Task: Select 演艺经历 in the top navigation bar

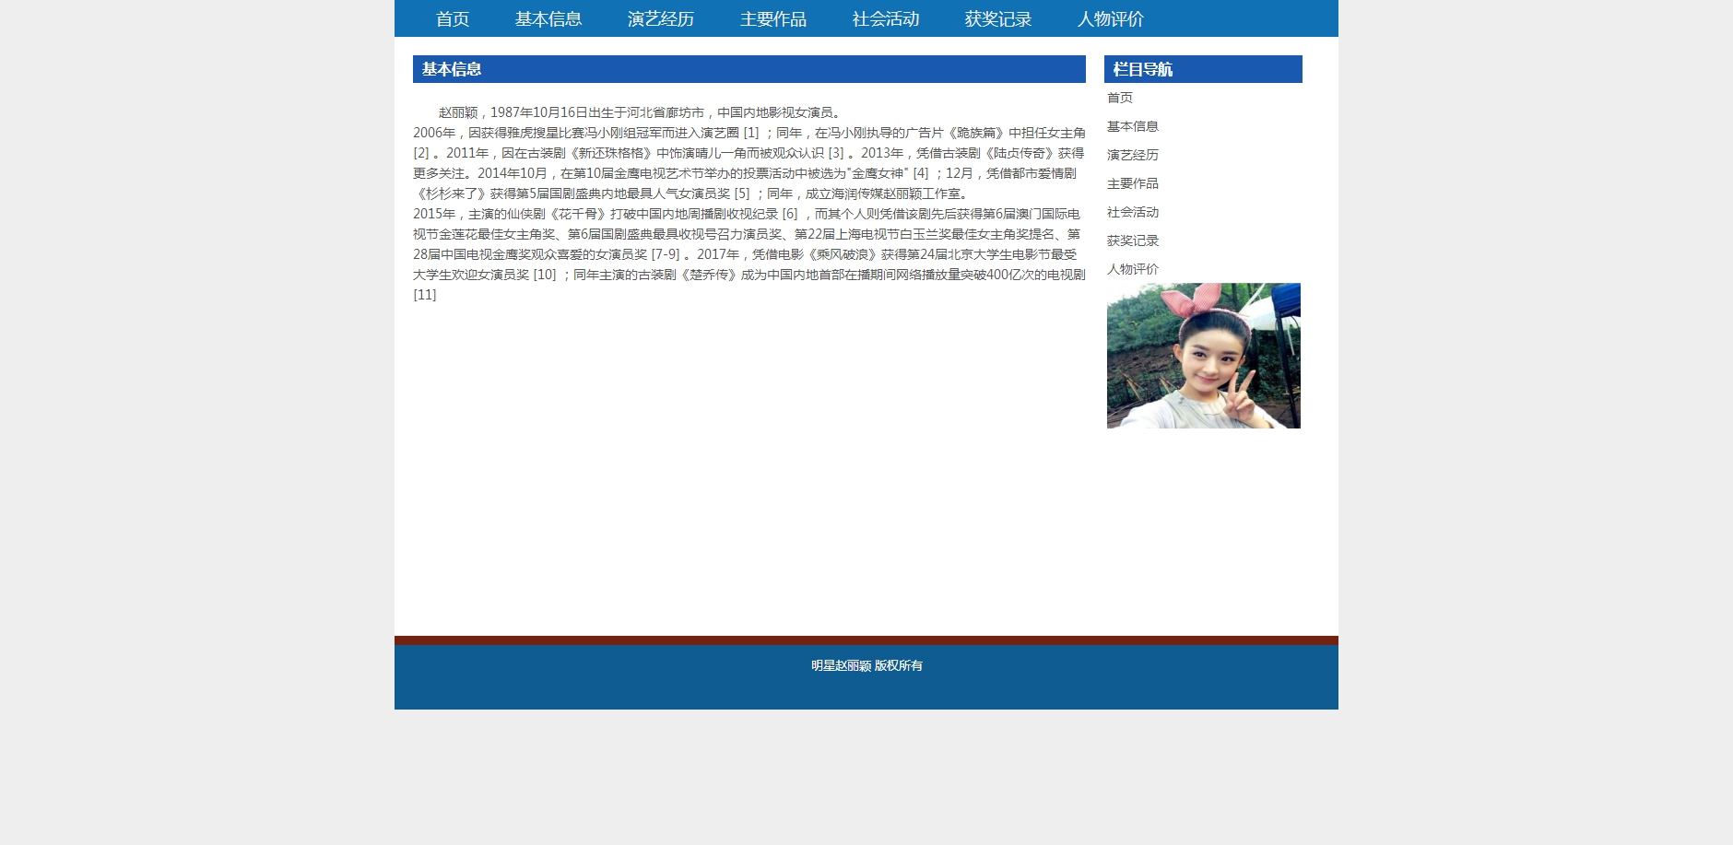Action: point(660,19)
